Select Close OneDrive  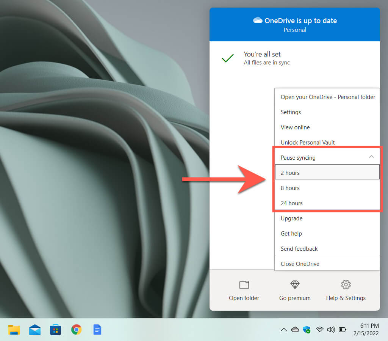click(327, 264)
